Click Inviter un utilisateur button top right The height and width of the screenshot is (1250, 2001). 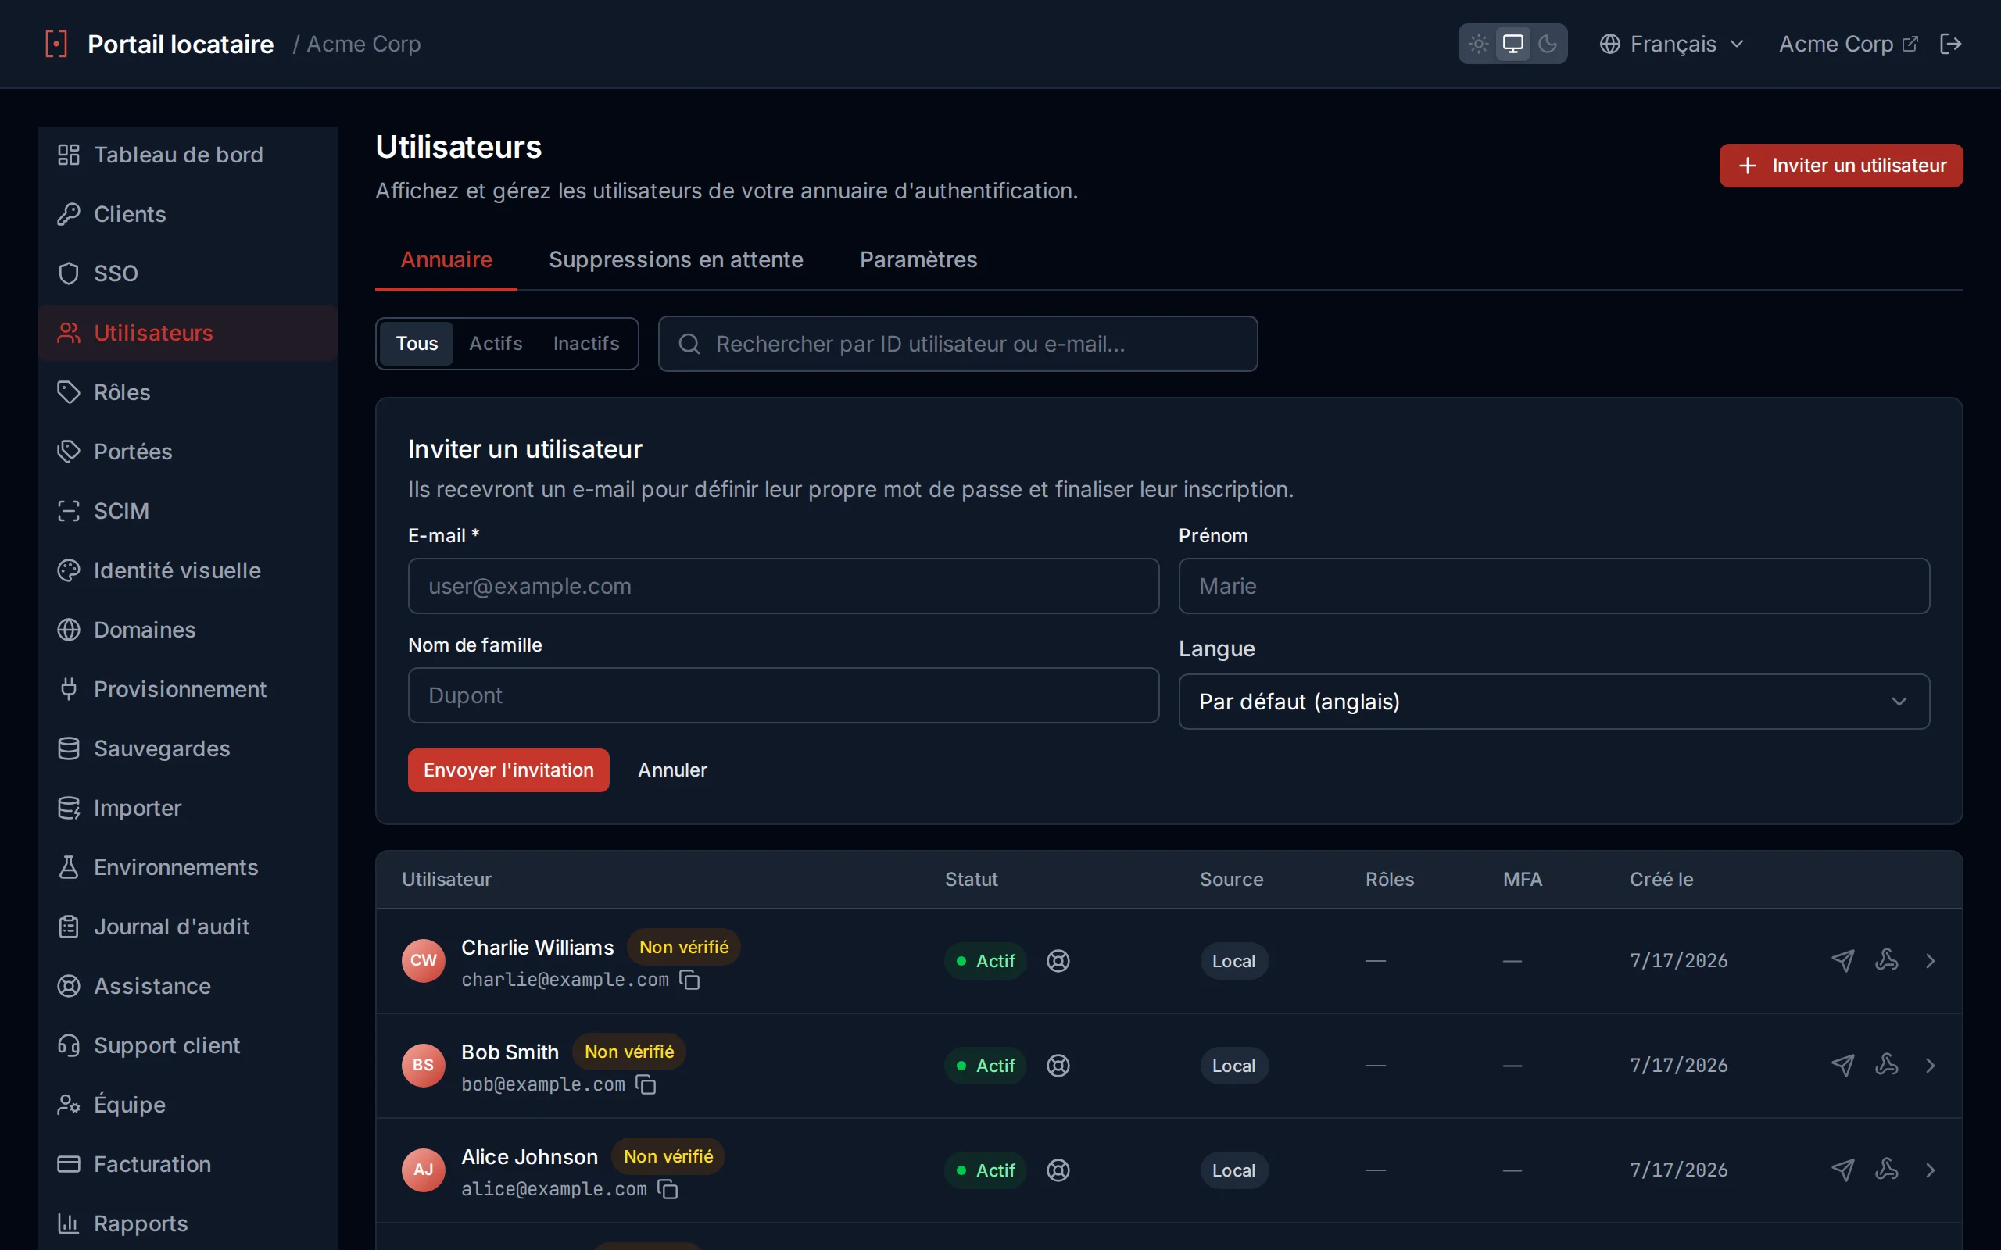tap(1841, 166)
